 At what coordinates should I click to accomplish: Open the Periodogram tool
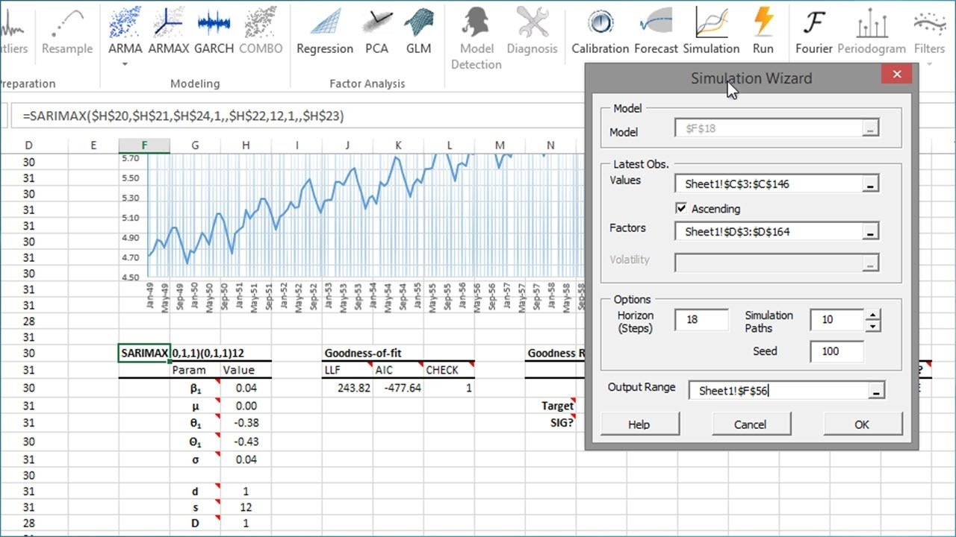coord(872,31)
